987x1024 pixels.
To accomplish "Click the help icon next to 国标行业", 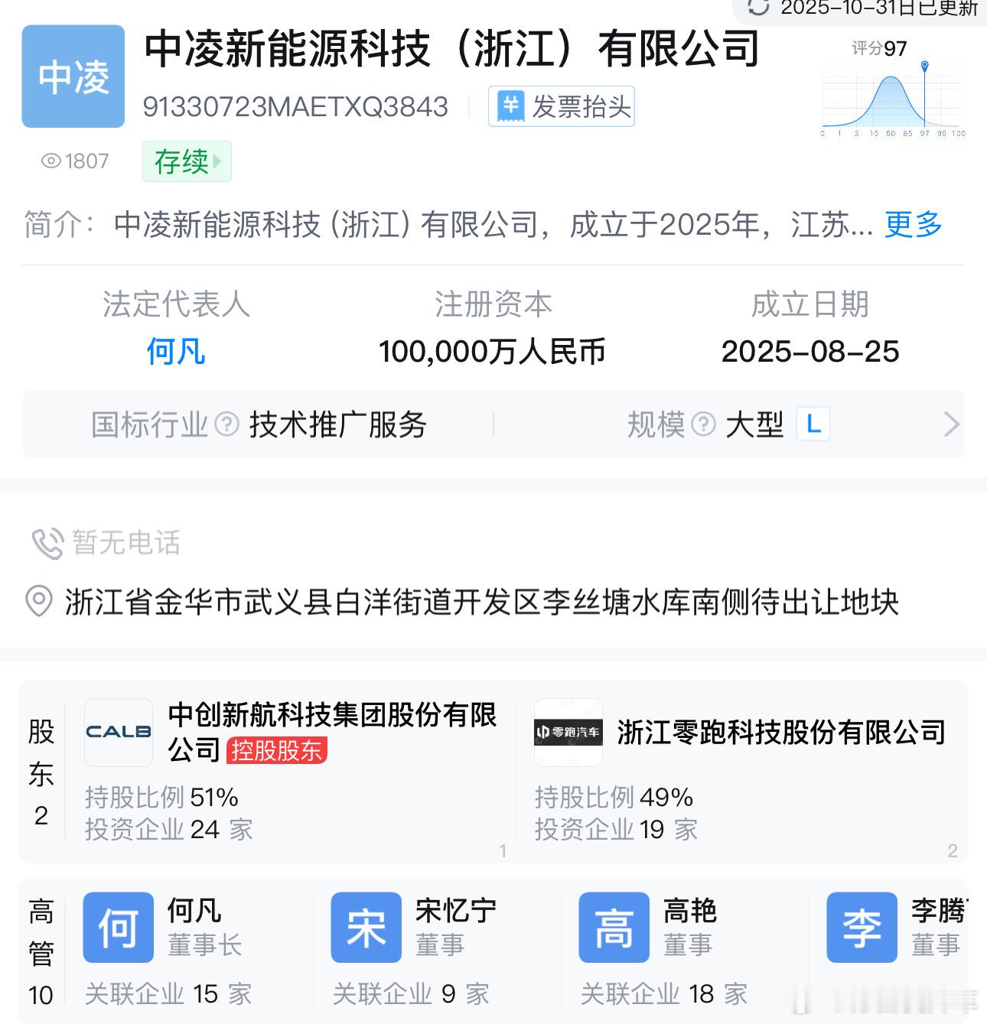I will (x=225, y=424).
